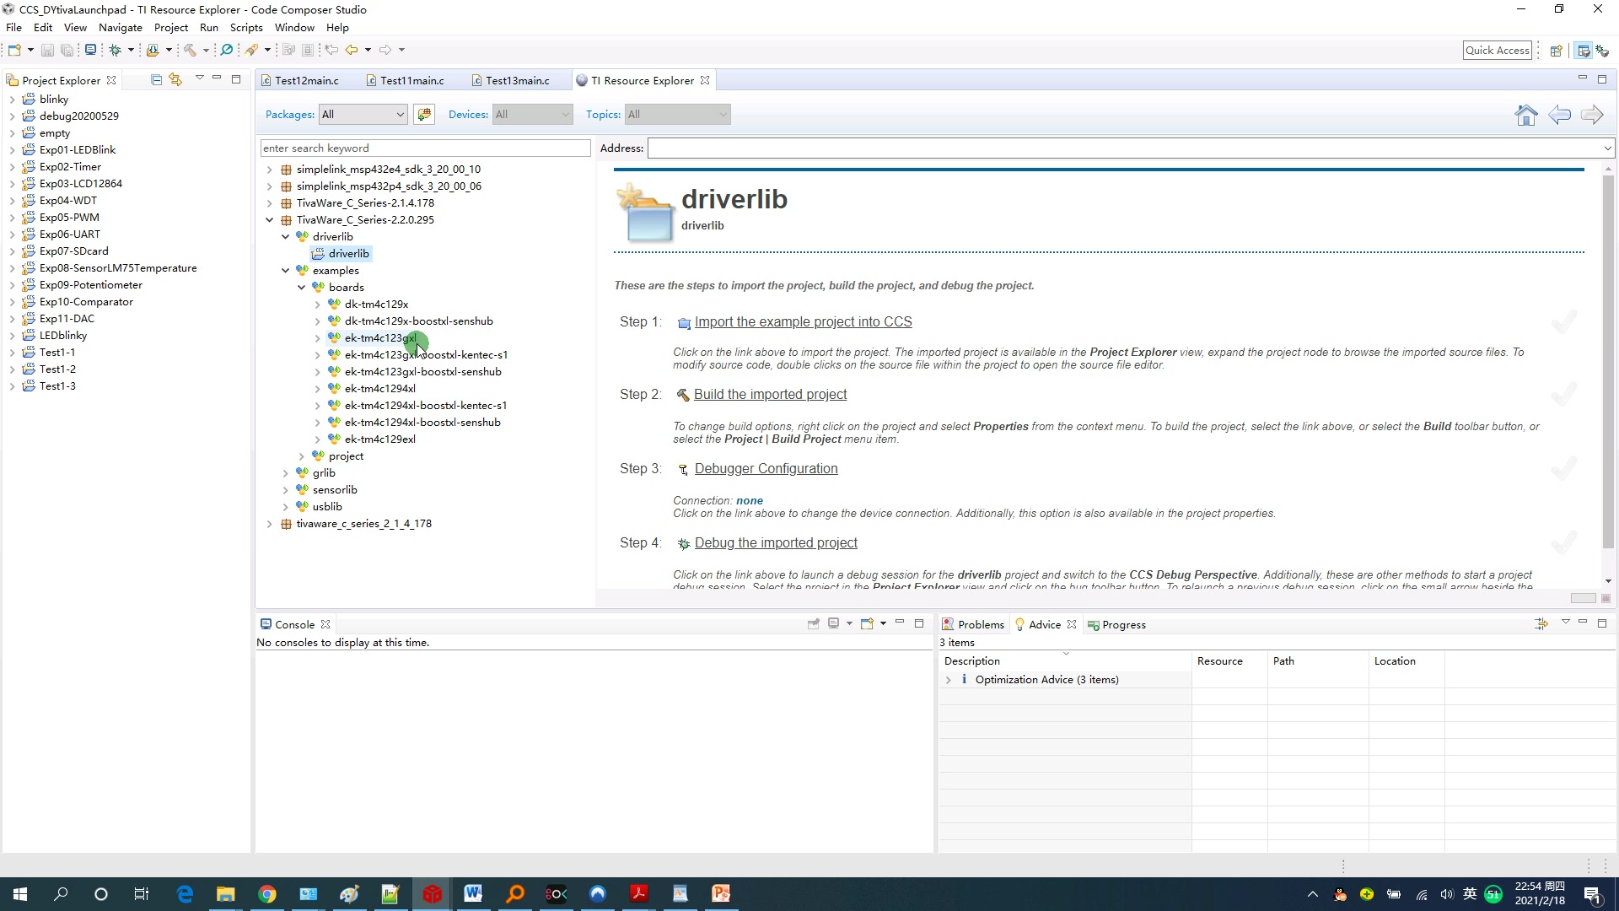Viewport: 1619px width, 911px height.
Task: Expand simplelink_msp432e4_sdk_3_20_00_10 package node
Action: pos(269,170)
